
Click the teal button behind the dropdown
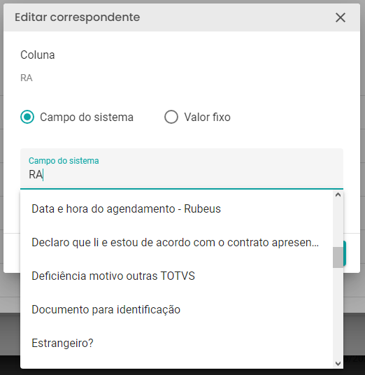345,253
